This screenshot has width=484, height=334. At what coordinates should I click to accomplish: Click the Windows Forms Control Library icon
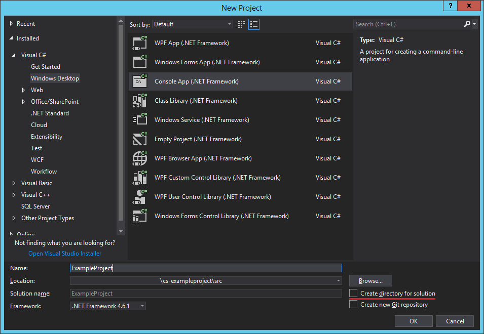click(x=140, y=216)
